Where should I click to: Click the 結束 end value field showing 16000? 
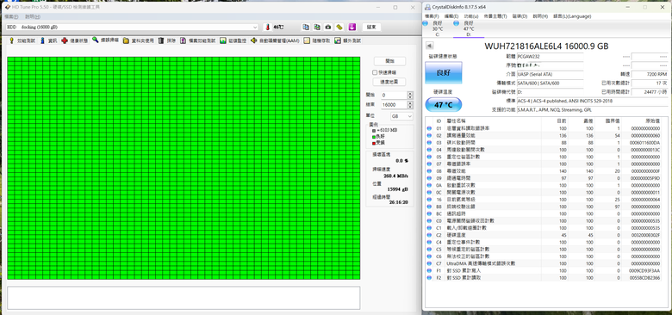click(394, 105)
